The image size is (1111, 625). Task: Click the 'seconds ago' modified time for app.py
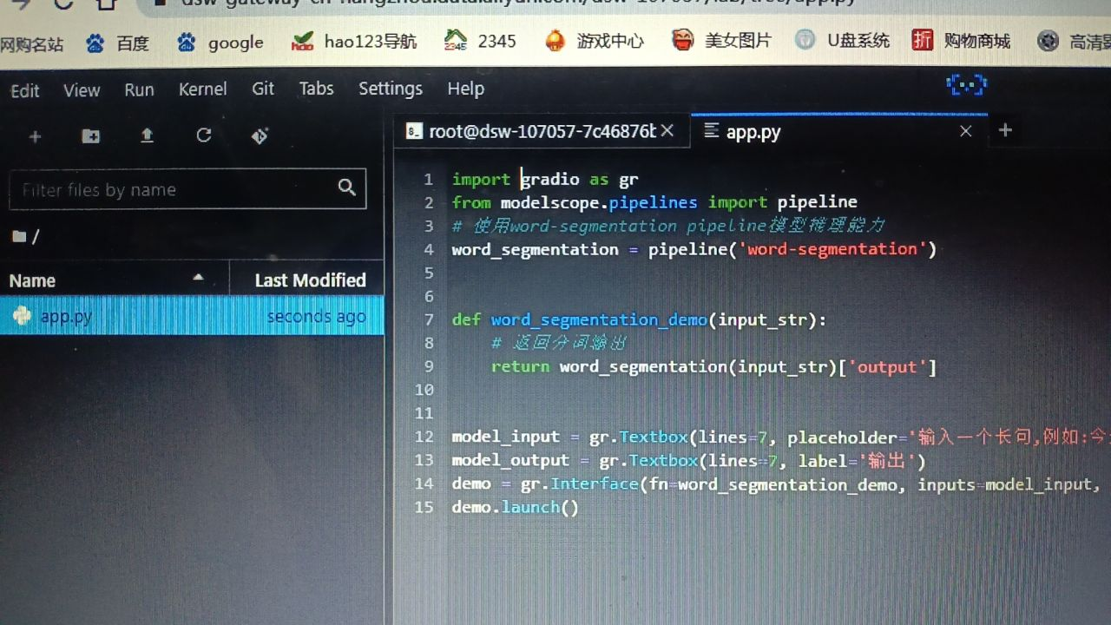click(x=316, y=317)
